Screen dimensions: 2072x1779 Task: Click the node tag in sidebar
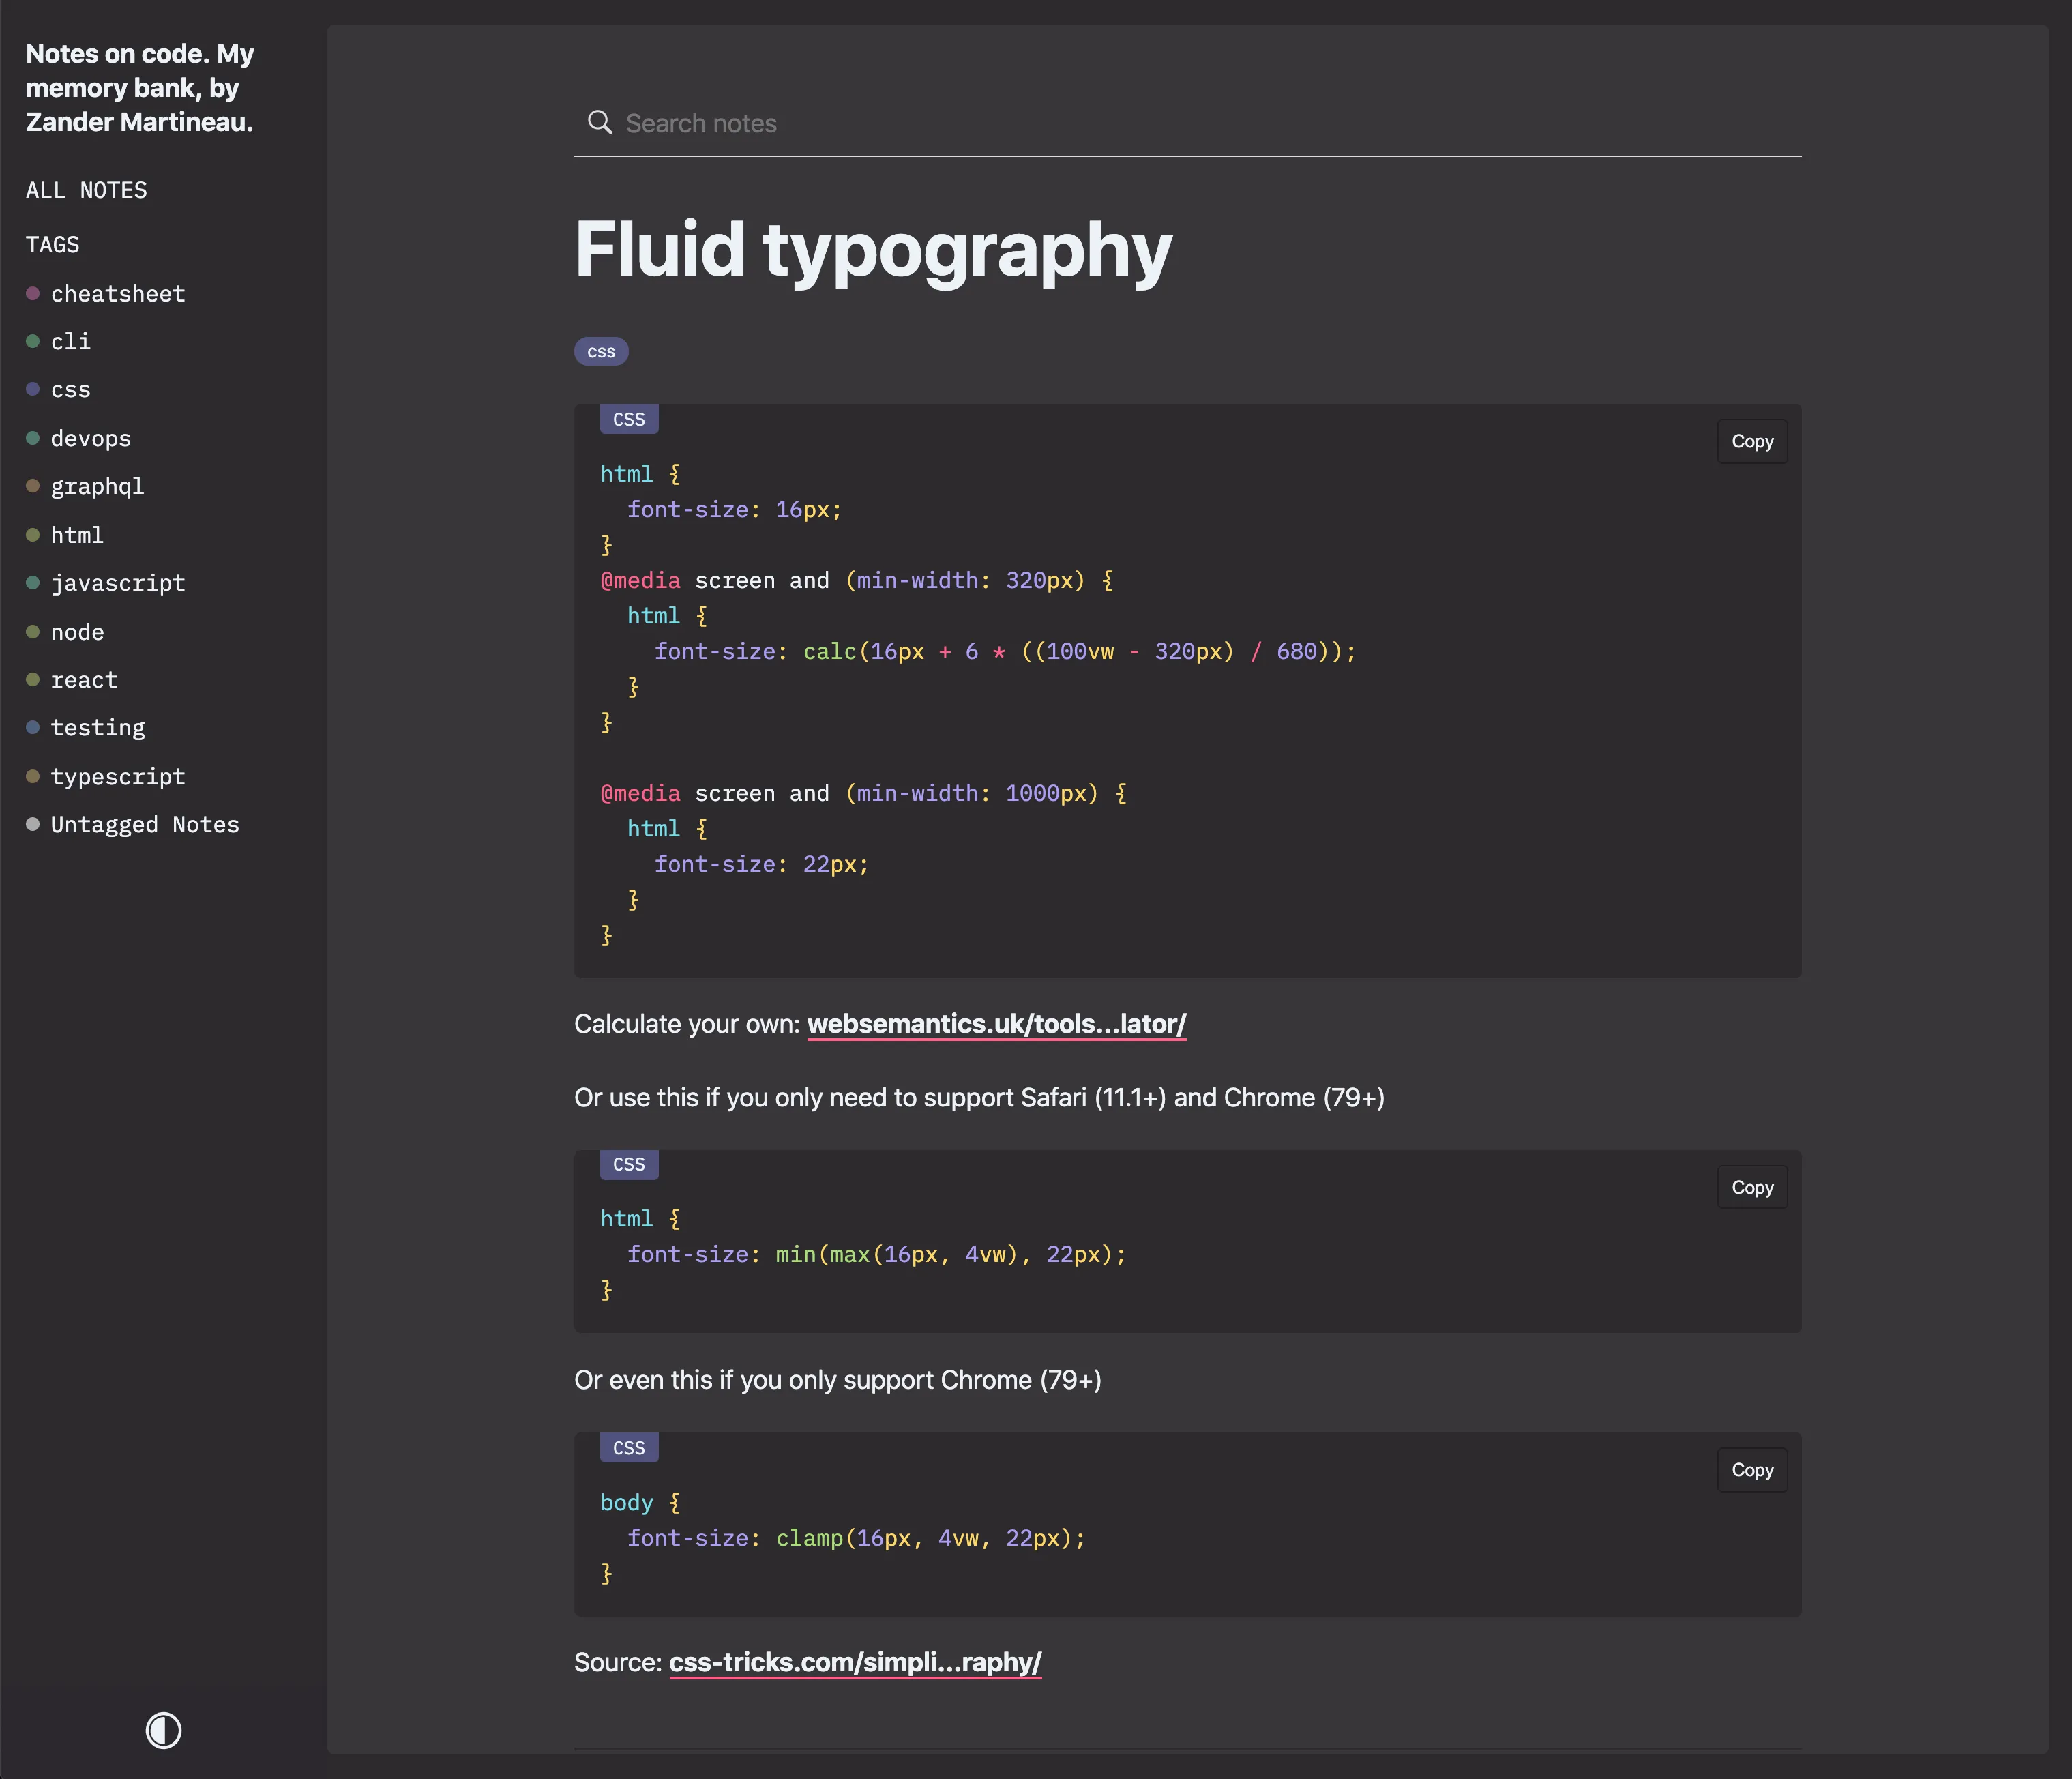[x=78, y=630]
